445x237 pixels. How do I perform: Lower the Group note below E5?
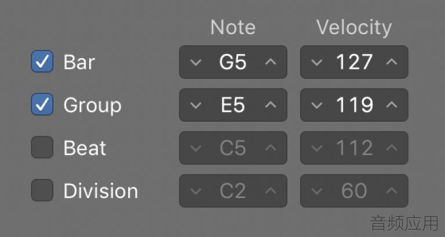click(195, 105)
